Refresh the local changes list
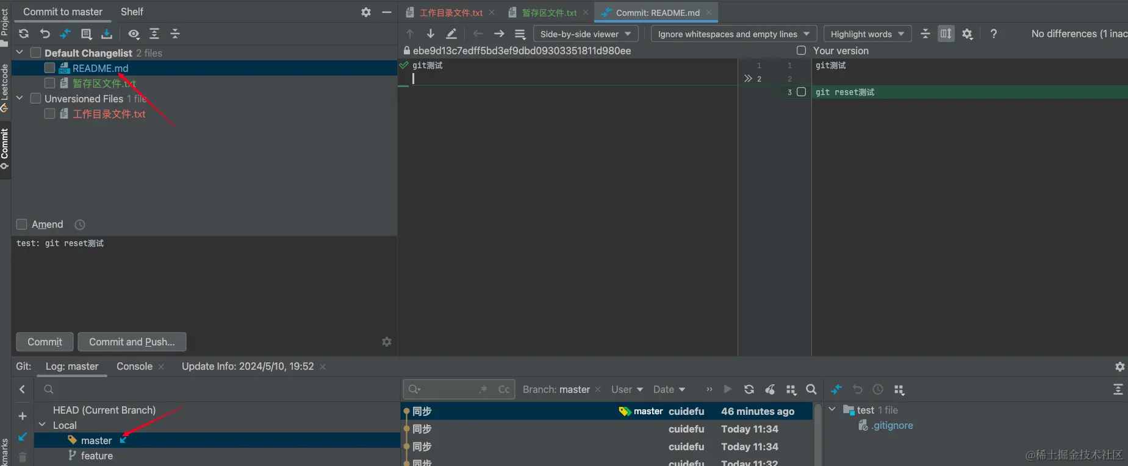 [x=24, y=34]
